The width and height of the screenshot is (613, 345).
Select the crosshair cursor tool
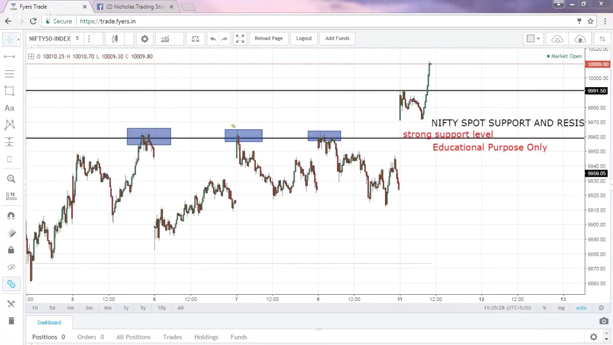coord(10,39)
